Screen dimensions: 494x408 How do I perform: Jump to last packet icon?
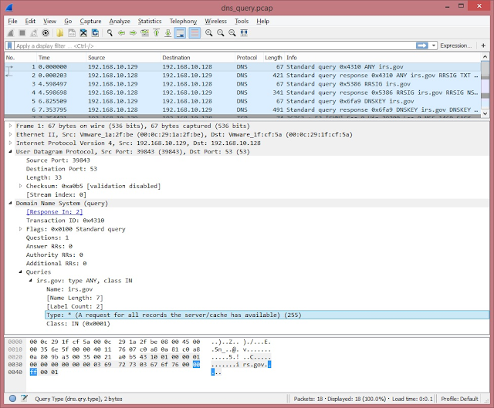coord(168,32)
